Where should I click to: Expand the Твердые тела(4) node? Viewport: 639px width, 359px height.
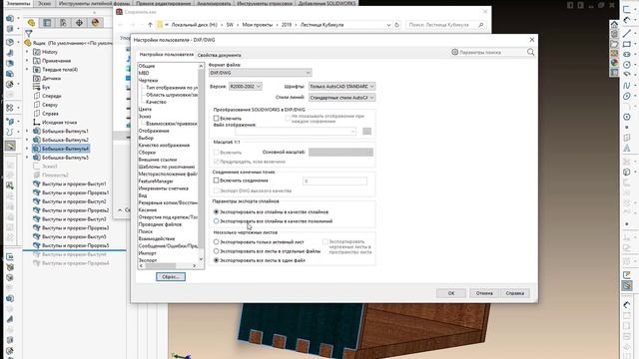(27, 69)
